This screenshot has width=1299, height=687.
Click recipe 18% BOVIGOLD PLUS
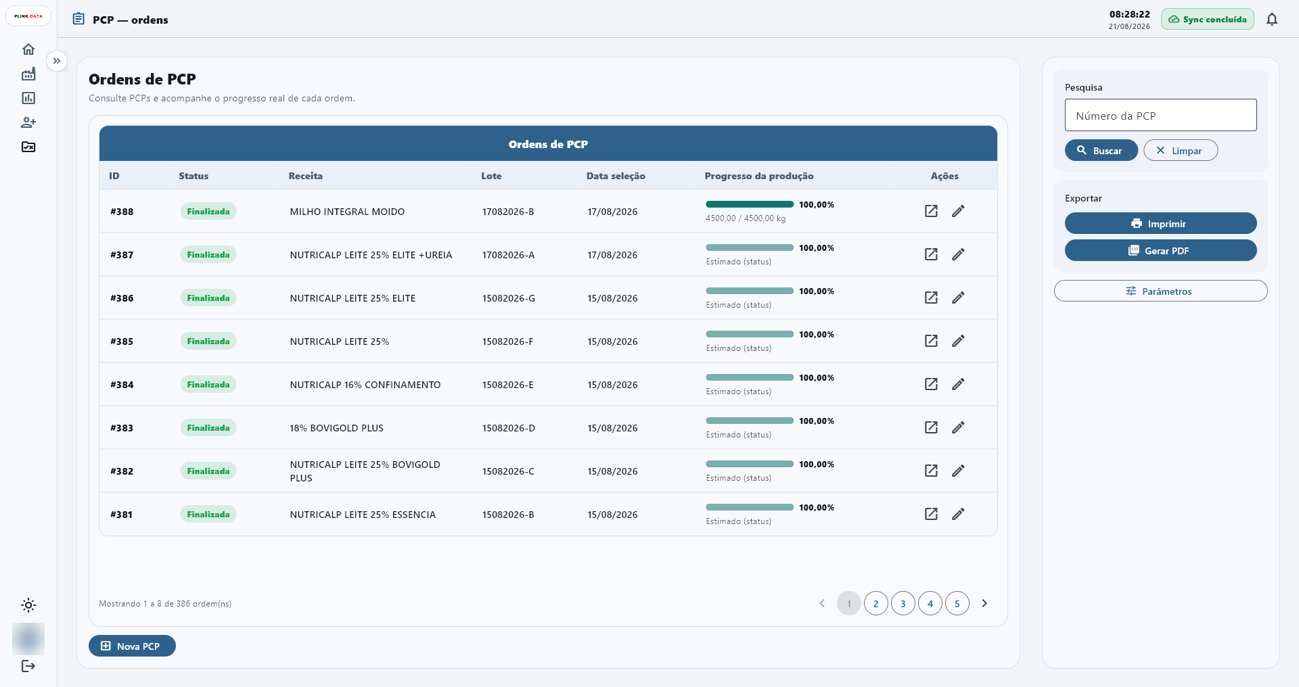click(337, 428)
